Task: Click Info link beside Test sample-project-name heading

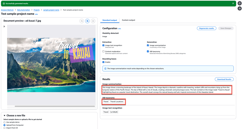Action: (x=36, y=14)
